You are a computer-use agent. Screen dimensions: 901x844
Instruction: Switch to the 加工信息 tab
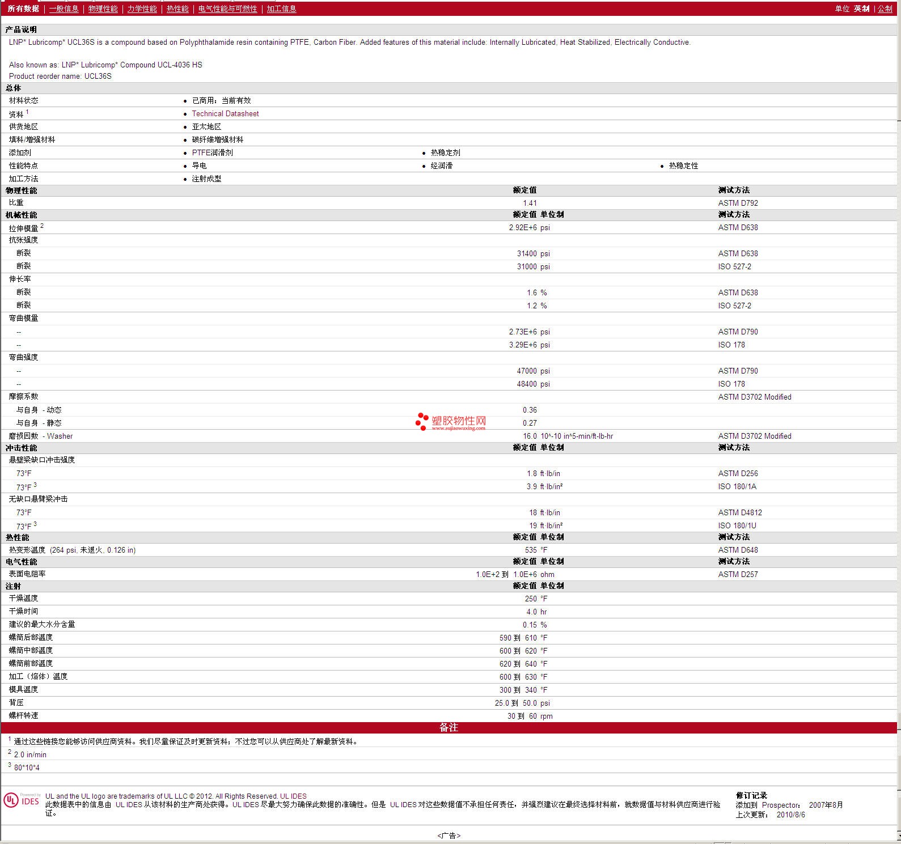coord(281,9)
